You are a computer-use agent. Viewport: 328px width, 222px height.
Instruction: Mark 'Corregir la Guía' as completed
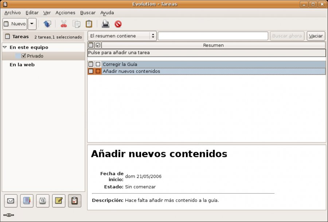[98, 64]
